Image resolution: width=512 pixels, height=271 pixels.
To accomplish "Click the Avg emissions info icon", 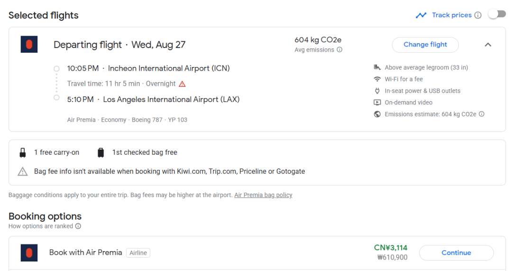I will (339, 50).
